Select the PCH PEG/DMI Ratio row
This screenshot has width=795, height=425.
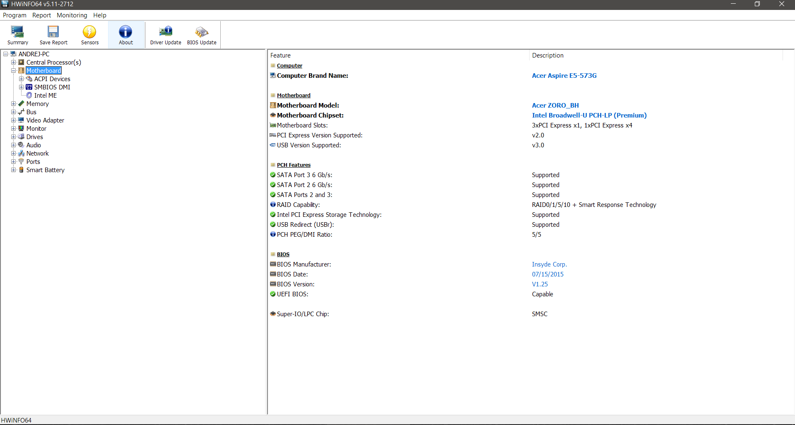coord(526,234)
